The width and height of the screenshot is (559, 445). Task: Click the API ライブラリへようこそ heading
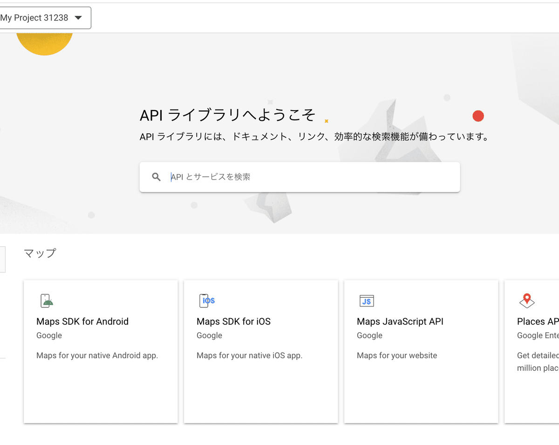pyautogui.click(x=228, y=115)
